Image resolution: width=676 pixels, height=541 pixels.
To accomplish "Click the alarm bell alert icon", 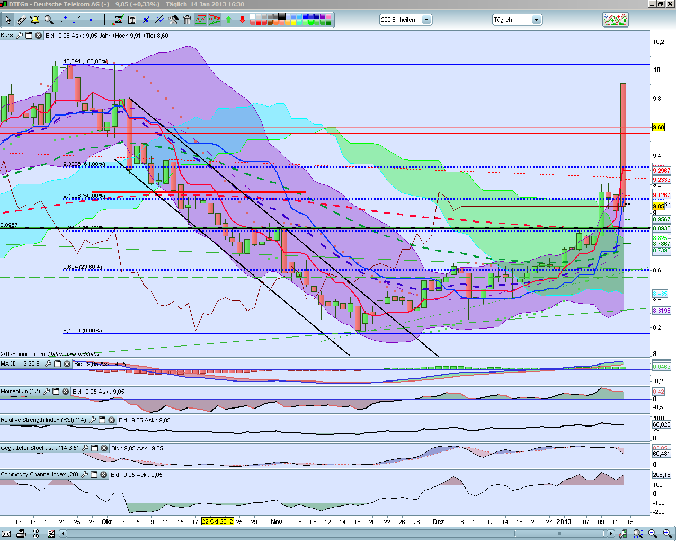I will [x=35, y=20].
